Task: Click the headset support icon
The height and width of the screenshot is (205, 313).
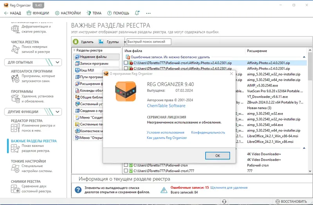Action: pos(224,201)
